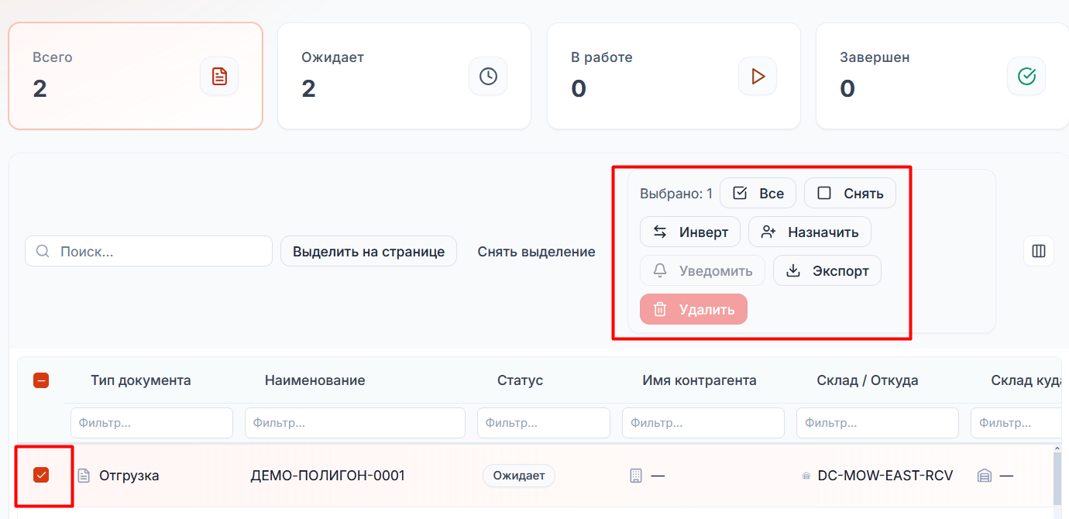
Task: Click the table vertical scrollbar
Action: click(x=1057, y=480)
